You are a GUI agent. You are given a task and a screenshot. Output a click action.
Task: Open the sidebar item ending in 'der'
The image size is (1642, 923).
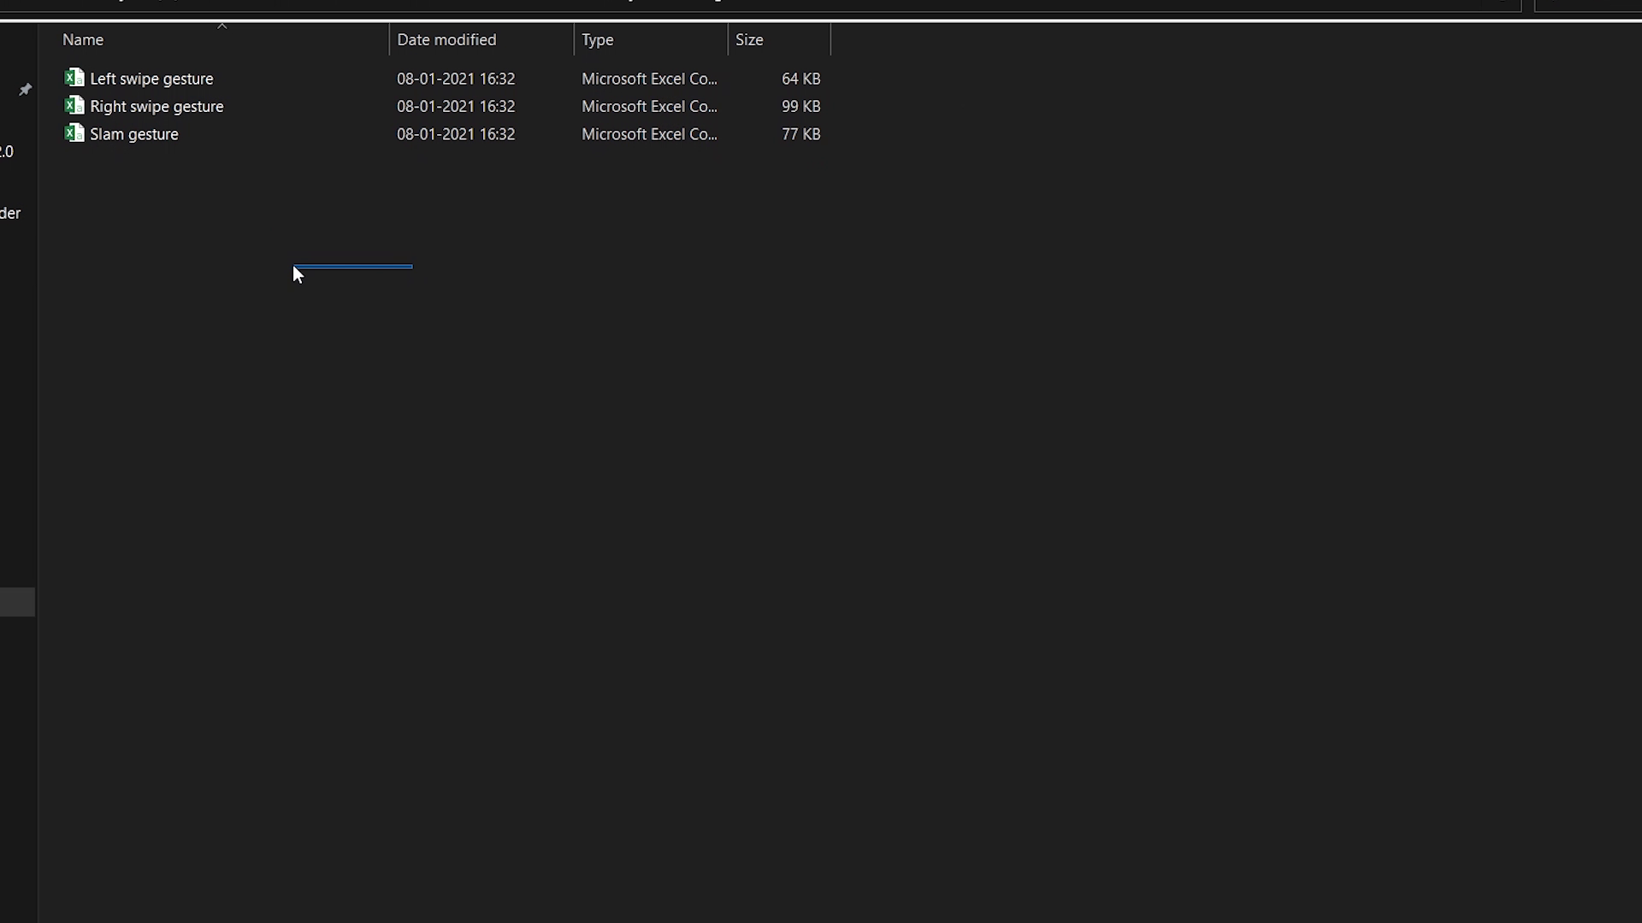click(x=10, y=214)
